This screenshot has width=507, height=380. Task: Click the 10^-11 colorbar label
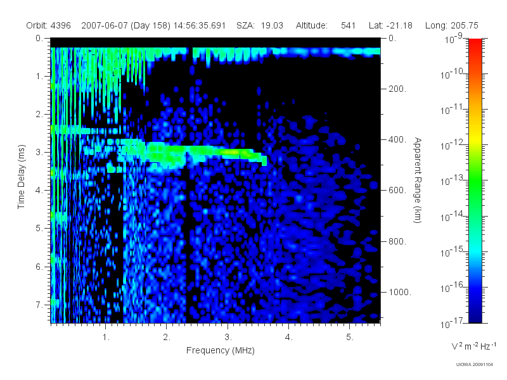452,109
